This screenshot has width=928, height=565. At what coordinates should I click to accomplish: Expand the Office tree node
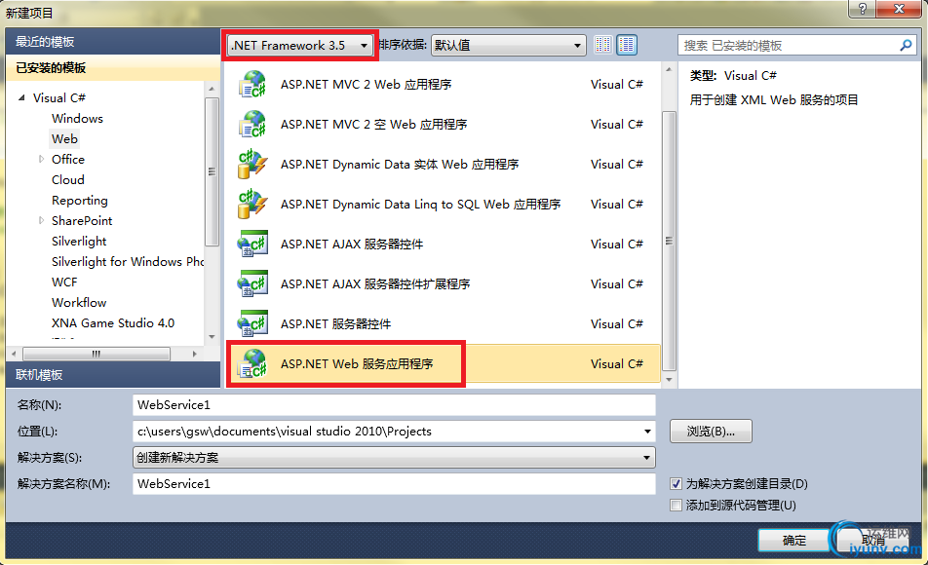(x=41, y=159)
